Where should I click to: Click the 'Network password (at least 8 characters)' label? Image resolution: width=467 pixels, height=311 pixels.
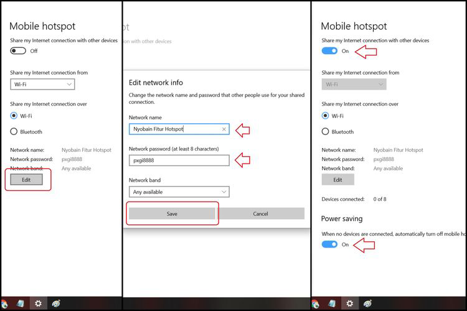click(174, 149)
